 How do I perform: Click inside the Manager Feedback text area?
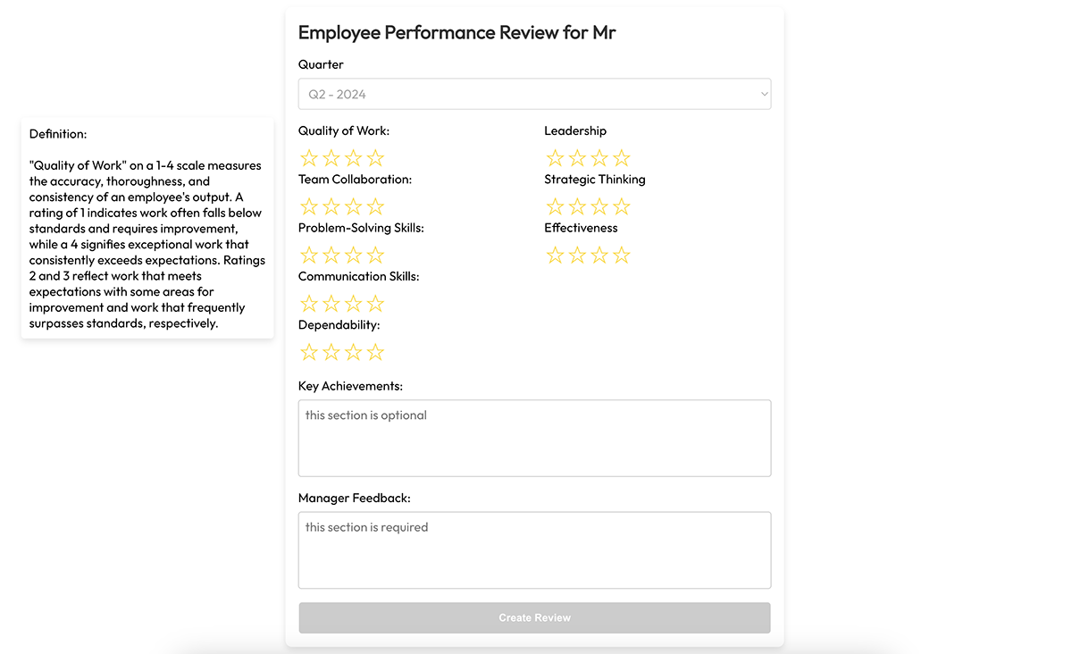[x=534, y=549]
